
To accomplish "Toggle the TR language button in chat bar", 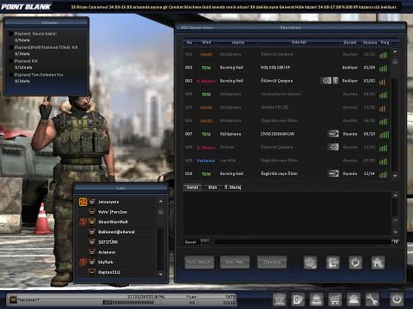I will 396,242.
